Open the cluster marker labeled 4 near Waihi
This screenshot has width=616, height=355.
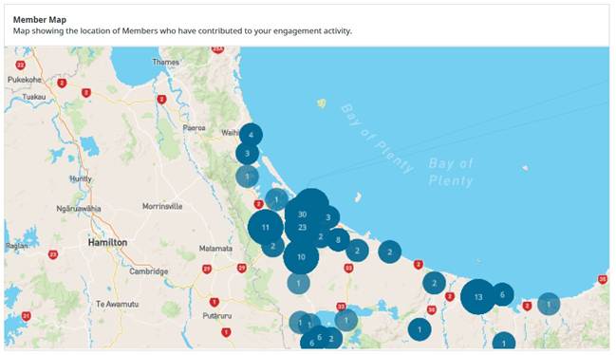(x=251, y=135)
